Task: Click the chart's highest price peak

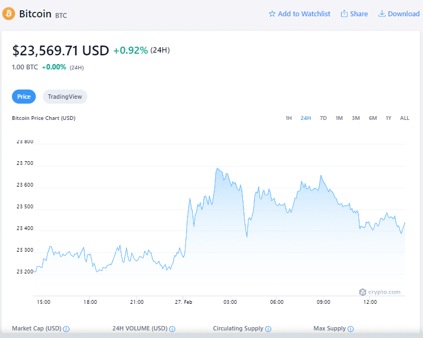Action: tap(217, 169)
